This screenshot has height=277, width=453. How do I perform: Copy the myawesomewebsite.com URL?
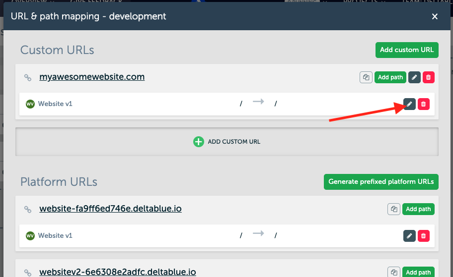tap(366, 77)
